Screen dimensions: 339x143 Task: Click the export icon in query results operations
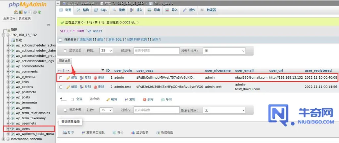[x=114, y=132]
